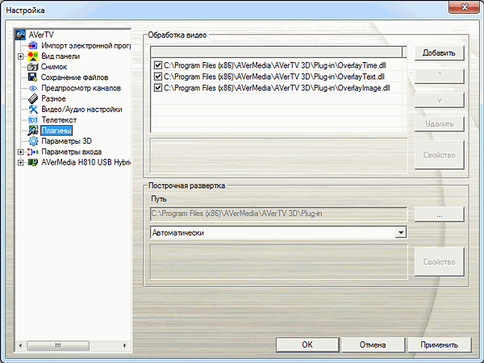Click the Отмена button
Image resolution: width=484 pixels, height=363 pixels.
pyautogui.click(x=373, y=344)
